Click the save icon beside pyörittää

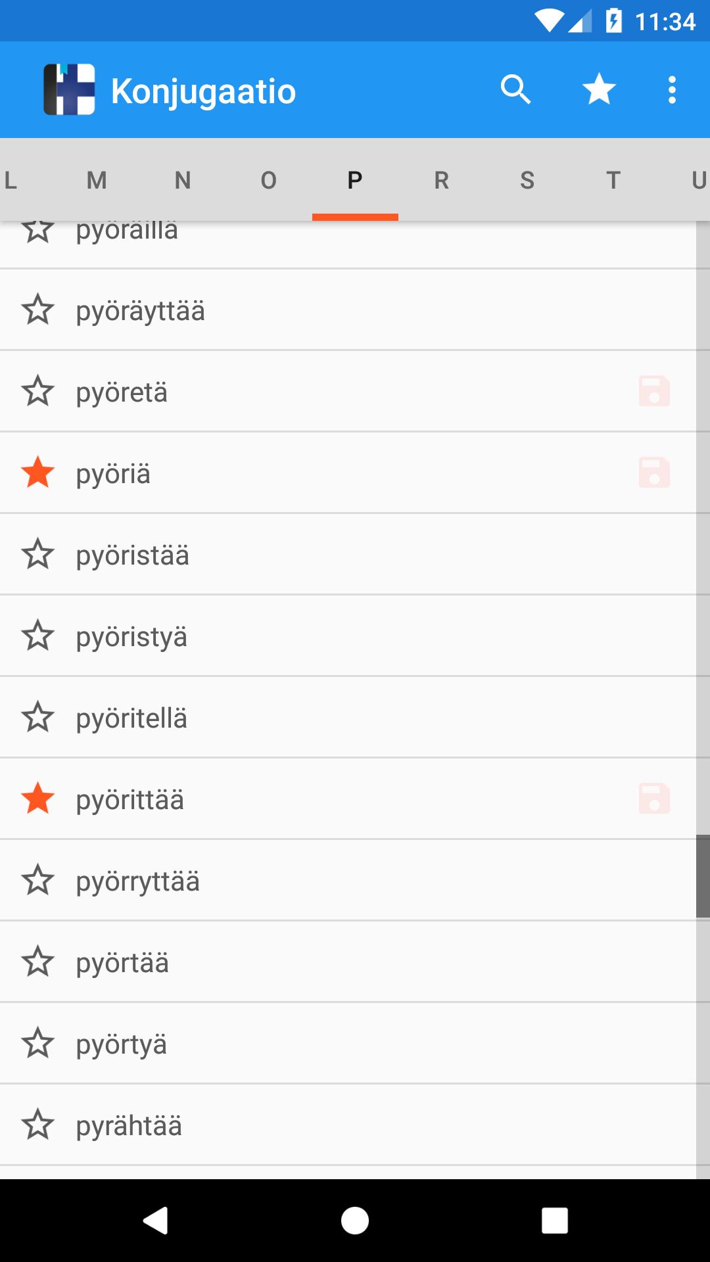[654, 799]
